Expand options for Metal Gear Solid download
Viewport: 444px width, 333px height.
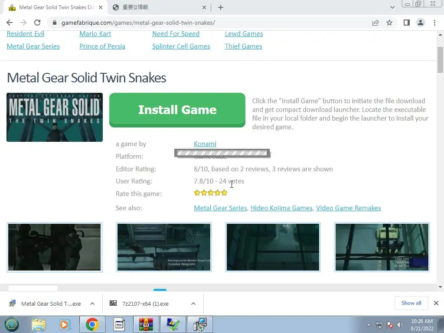pyautogui.click(x=92, y=304)
